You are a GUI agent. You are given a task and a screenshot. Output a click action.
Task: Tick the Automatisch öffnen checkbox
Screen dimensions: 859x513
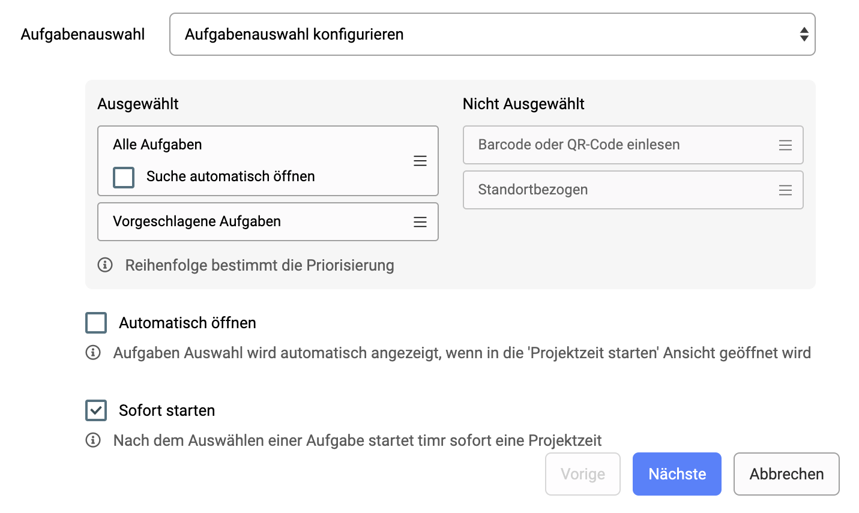coord(96,323)
